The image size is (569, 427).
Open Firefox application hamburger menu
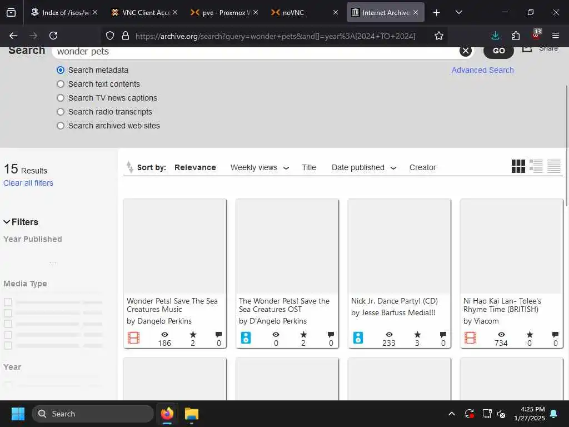click(x=556, y=36)
